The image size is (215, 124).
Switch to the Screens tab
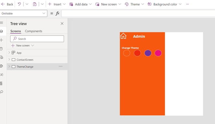(16, 31)
